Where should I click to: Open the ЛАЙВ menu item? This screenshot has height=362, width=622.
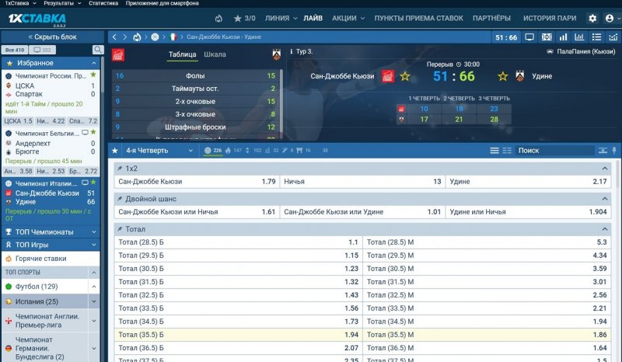pos(313,18)
